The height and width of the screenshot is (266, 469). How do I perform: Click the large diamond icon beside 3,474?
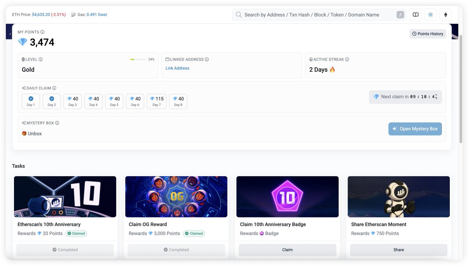[23, 42]
